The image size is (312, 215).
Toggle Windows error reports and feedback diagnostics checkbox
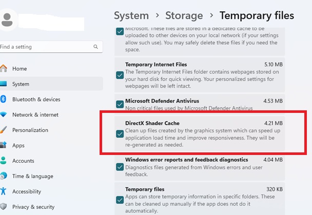(120, 167)
